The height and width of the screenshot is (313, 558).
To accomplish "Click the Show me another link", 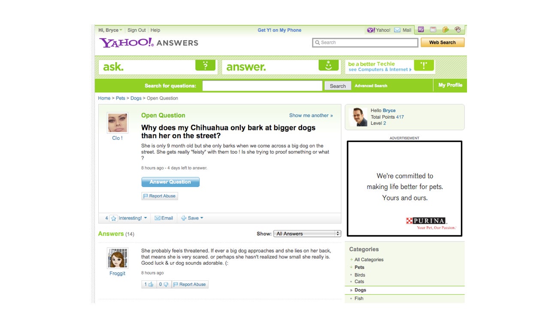I will (311, 115).
